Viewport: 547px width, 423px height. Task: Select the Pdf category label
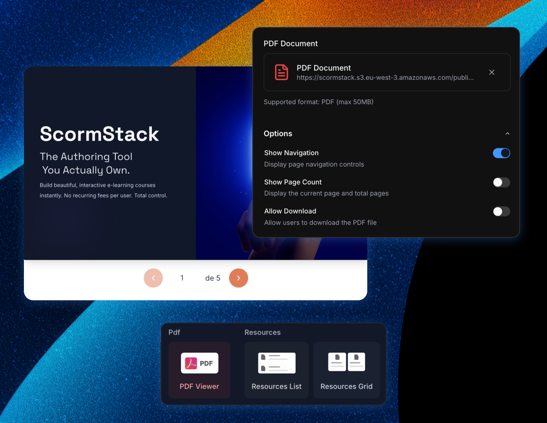tap(174, 332)
